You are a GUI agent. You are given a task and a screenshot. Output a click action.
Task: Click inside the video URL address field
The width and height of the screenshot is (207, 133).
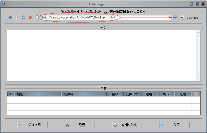pos(106,17)
